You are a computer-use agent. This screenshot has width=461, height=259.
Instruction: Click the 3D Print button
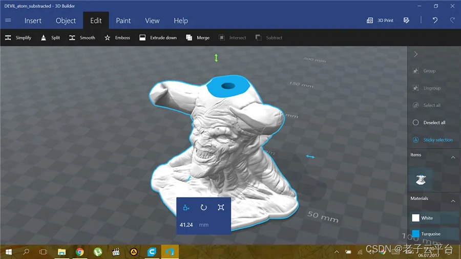point(380,20)
